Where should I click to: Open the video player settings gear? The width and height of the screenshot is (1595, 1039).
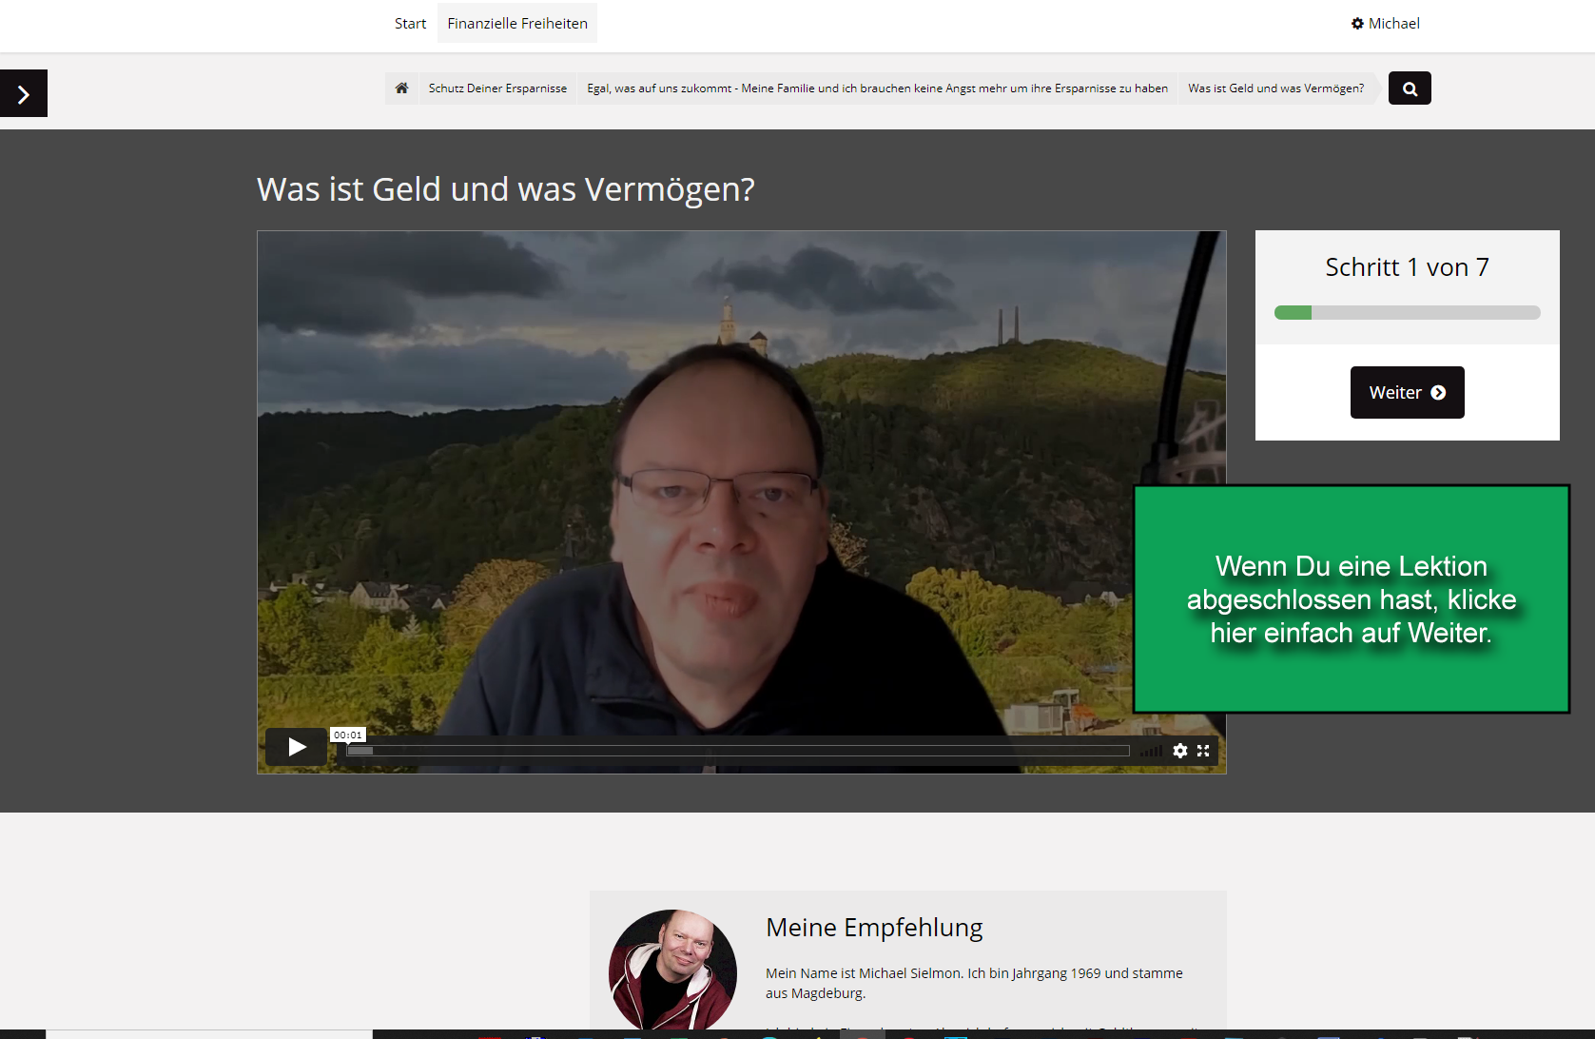(1180, 751)
